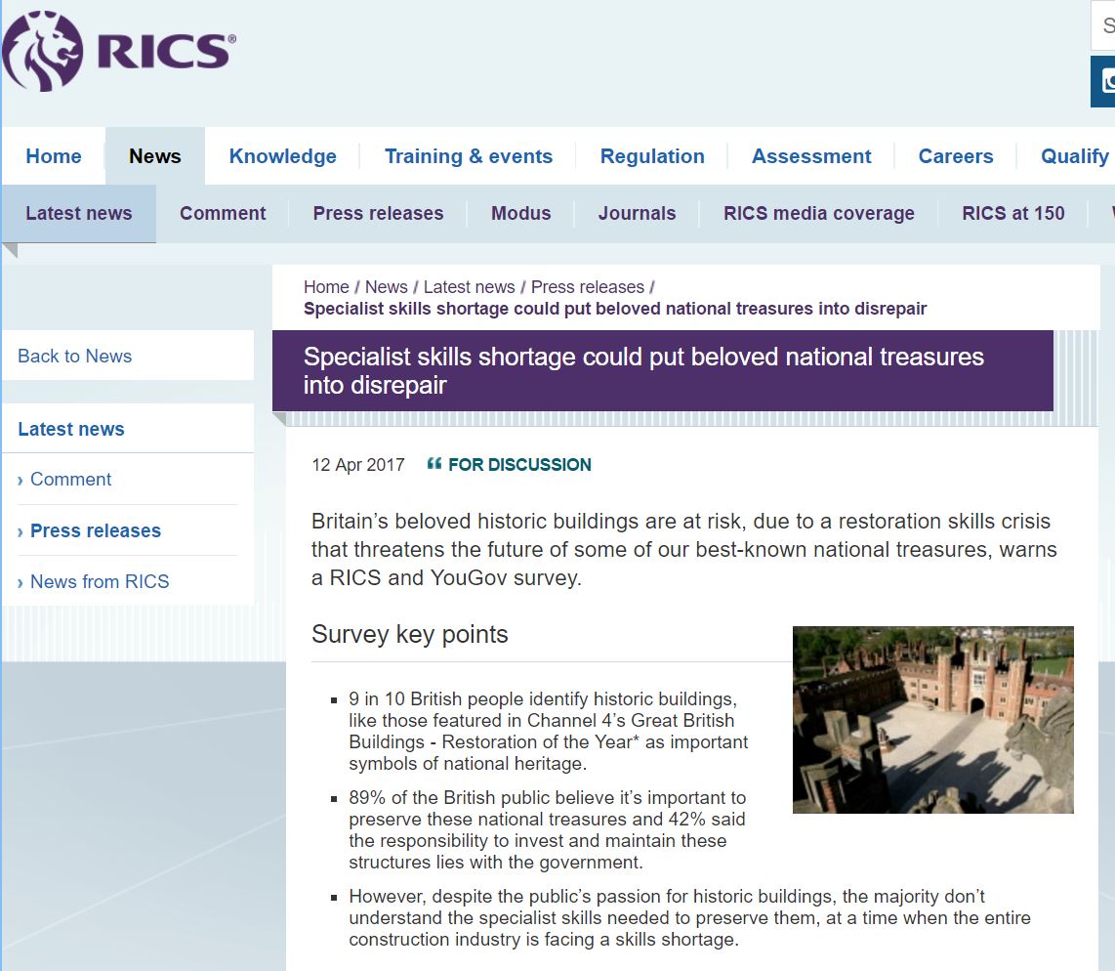Click the Home breadcrumb link

[x=326, y=286]
